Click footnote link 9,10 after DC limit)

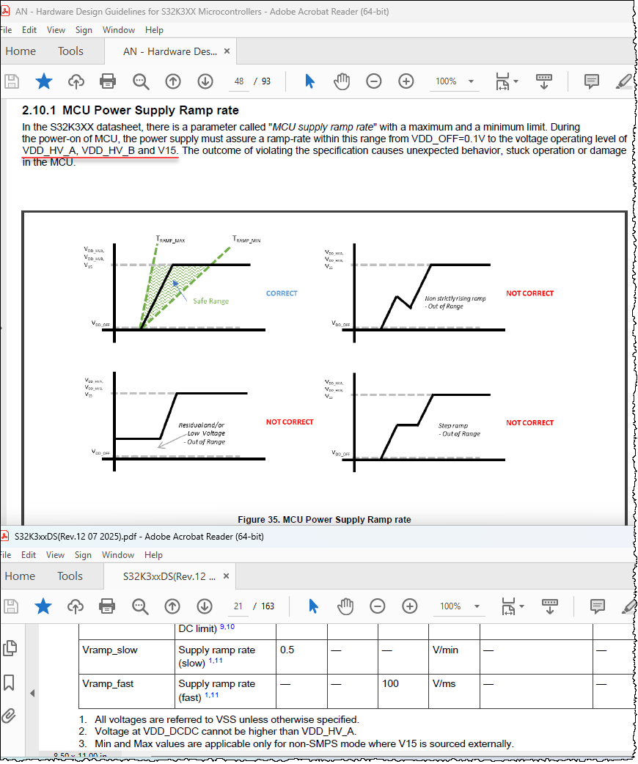(227, 627)
